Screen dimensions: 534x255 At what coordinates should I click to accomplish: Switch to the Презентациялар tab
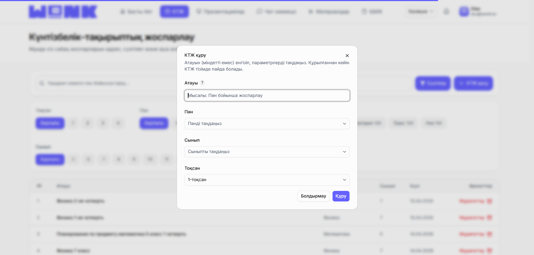220,12
